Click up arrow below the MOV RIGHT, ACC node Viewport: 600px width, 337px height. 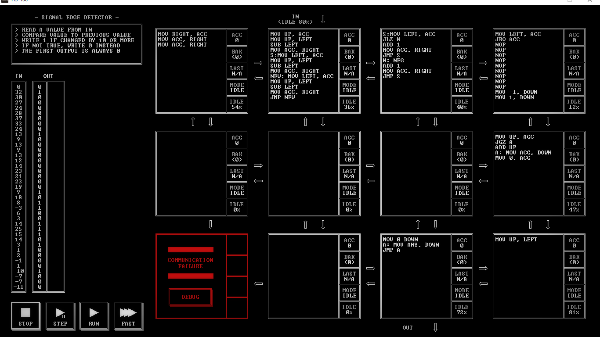click(x=193, y=122)
